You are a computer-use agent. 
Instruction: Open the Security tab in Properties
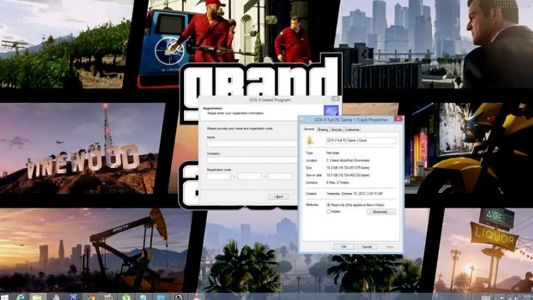tap(336, 130)
